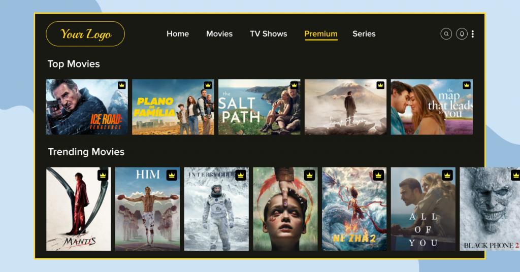Viewport: 520px width, 272px height.
Task: Click the crown badge on Ice Road: Vengeance
Action: (122, 85)
